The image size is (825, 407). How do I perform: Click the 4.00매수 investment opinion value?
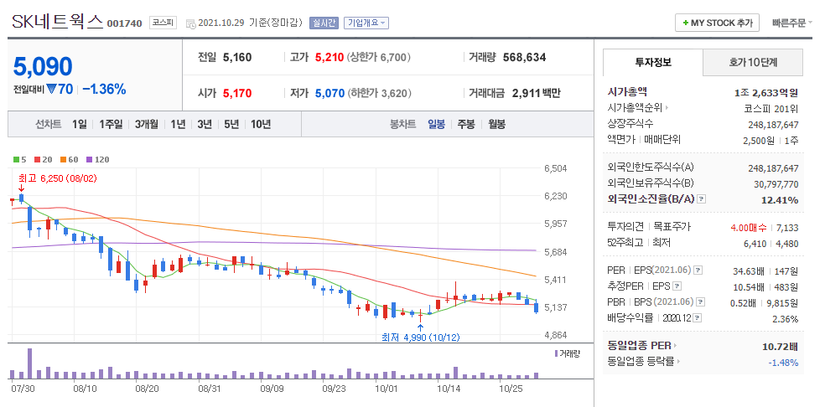[x=749, y=228]
